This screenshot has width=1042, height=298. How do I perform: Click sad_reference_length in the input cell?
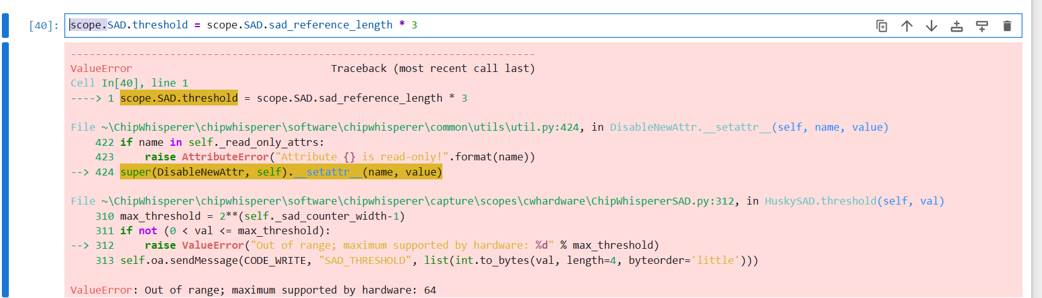tap(330, 25)
